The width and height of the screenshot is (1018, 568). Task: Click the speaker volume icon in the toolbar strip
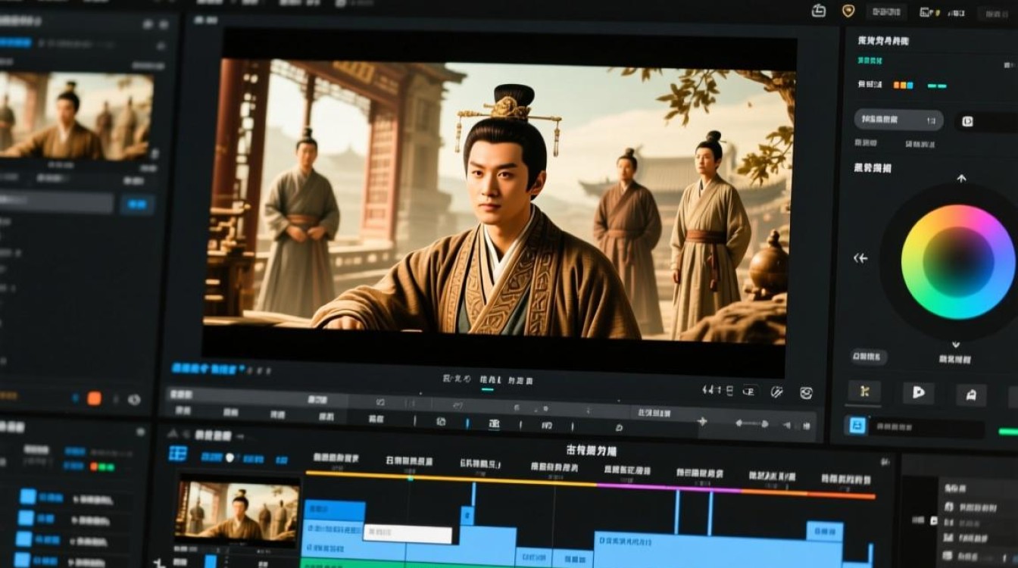point(786,425)
